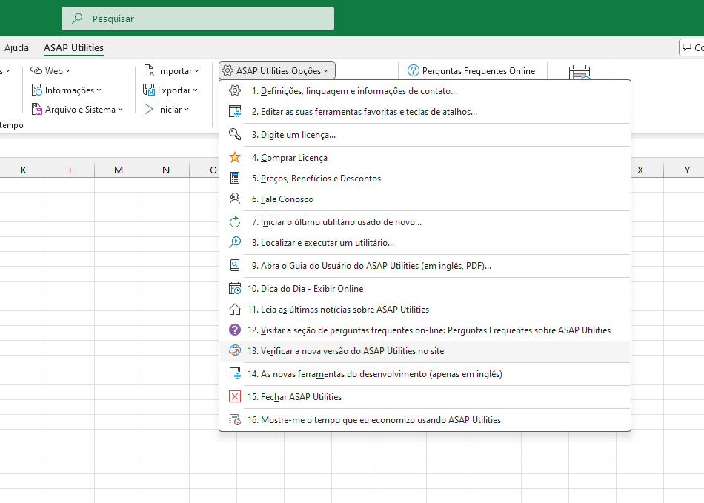Screen dimensions: 704x503
Task: Click the Informações document icon
Action: 36,90
